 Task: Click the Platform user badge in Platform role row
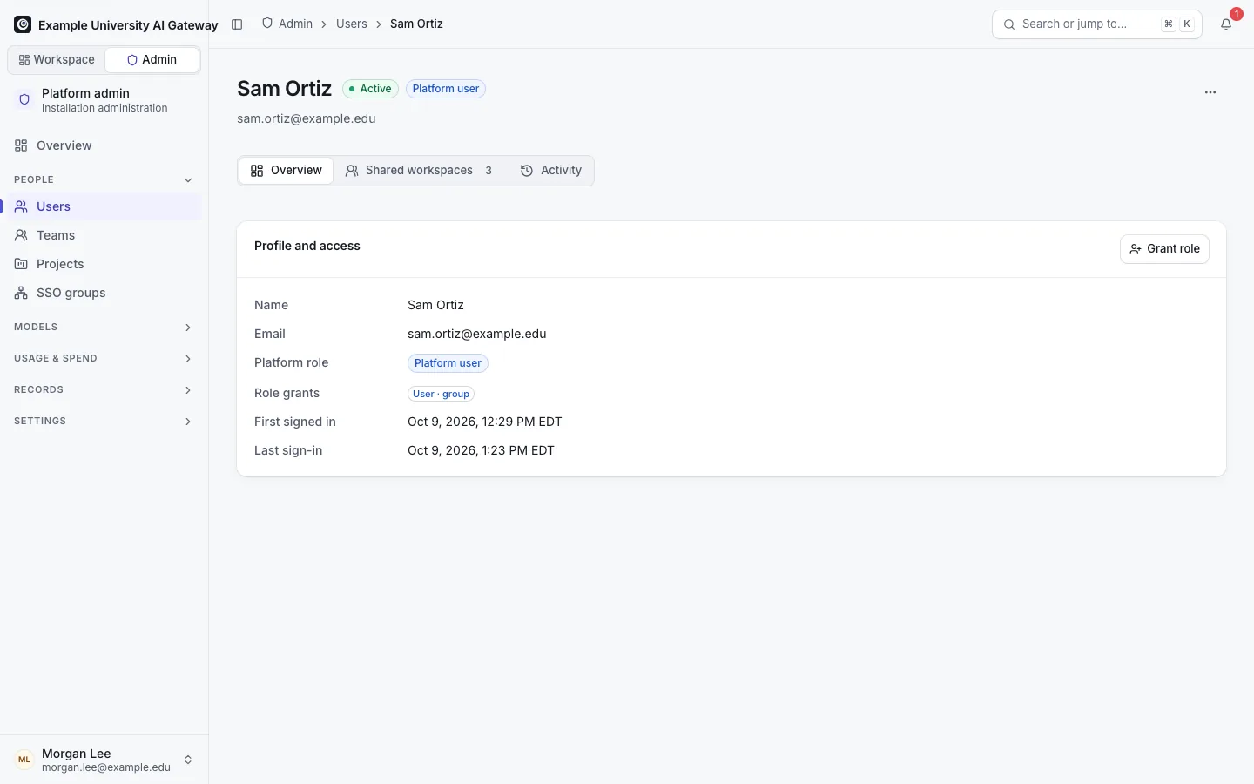pyautogui.click(x=448, y=363)
